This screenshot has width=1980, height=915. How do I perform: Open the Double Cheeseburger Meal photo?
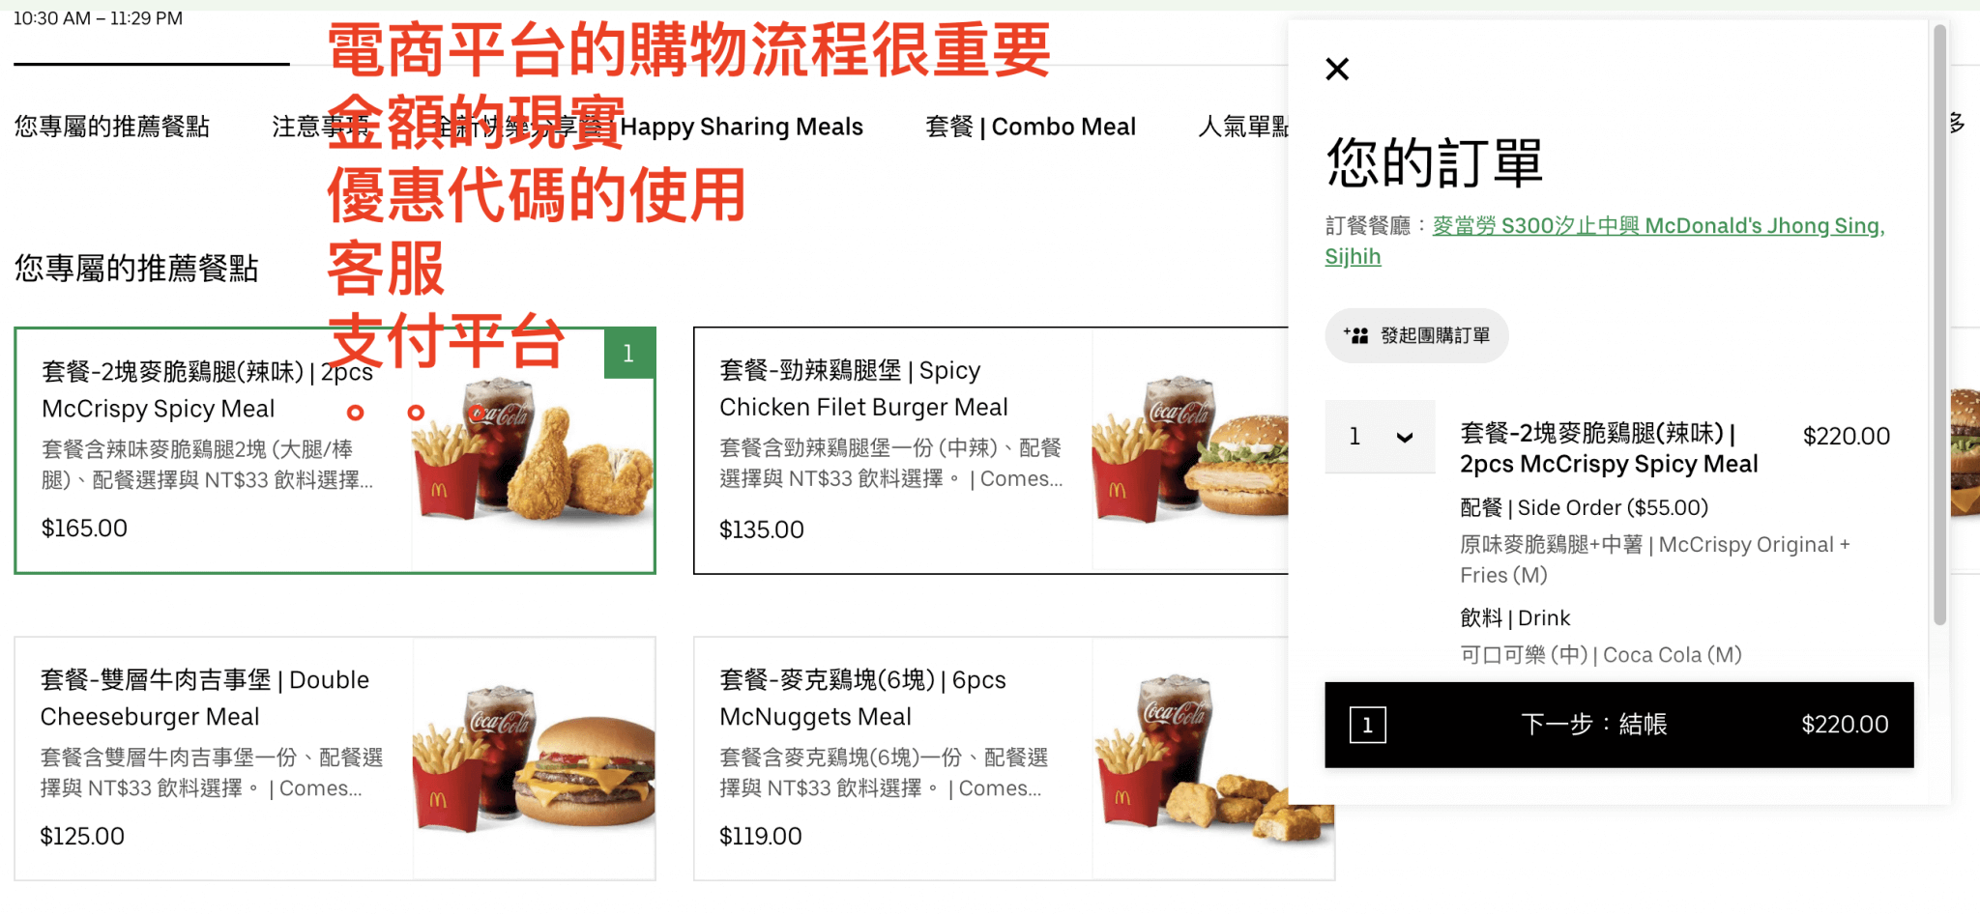[534, 758]
